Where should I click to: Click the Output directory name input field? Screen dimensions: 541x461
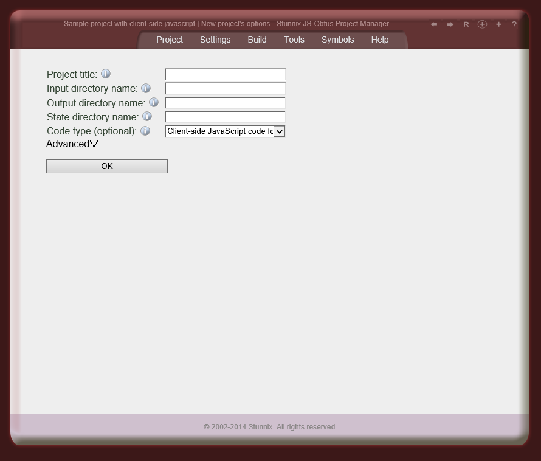point(225,103)
